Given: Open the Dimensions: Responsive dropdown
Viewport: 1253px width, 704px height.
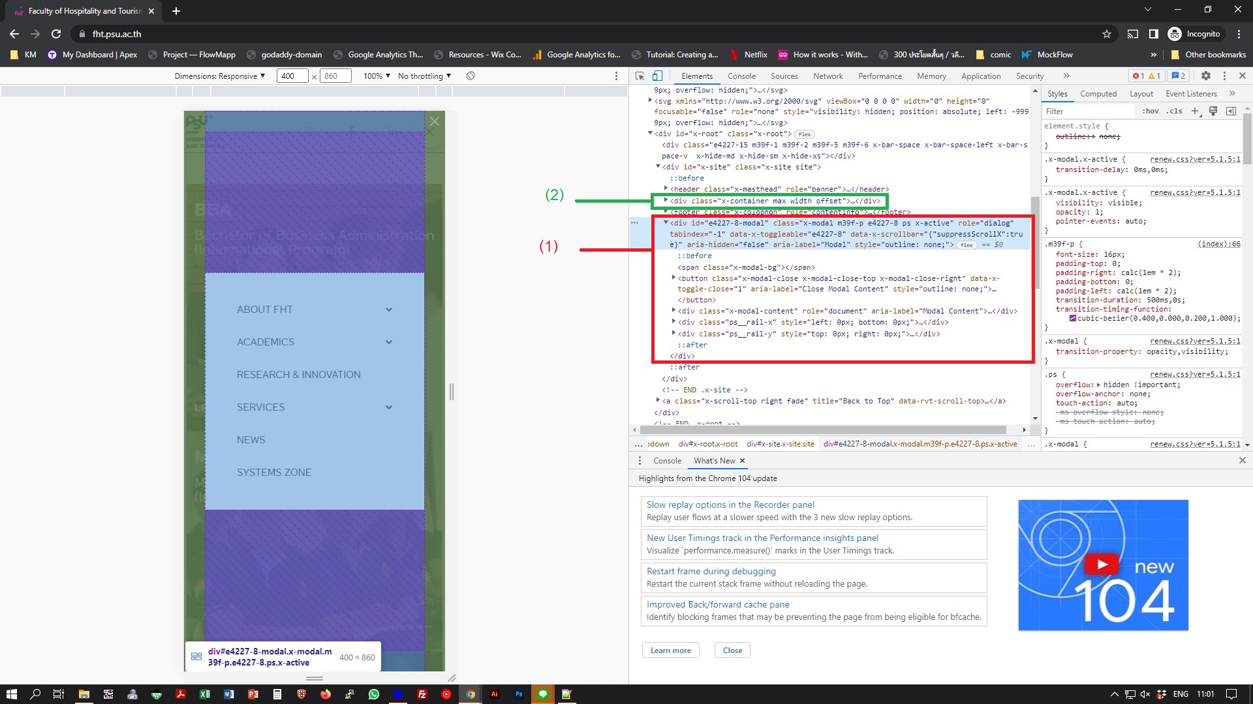Looking at the screenshot, I should (x=220, y=76).
